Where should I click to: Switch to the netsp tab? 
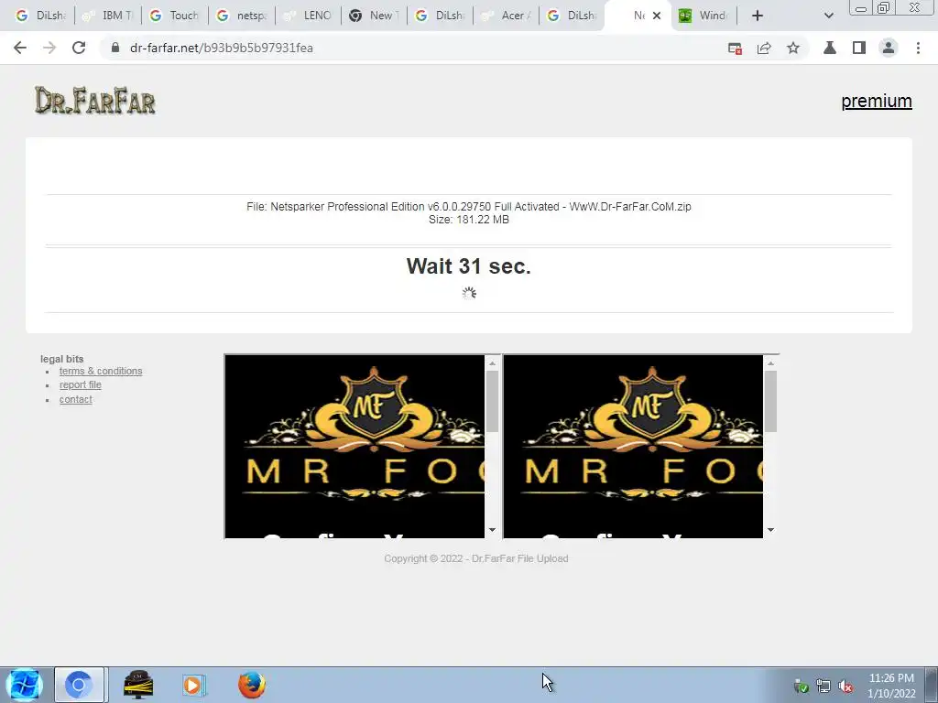241,16
